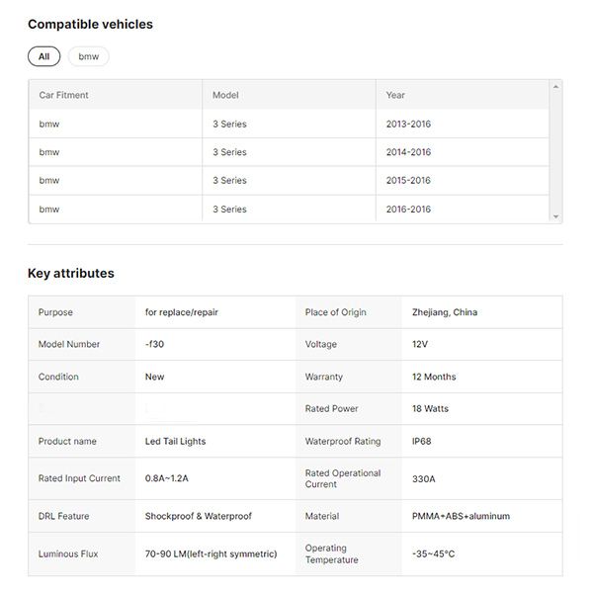Click the "Model" column header
The image size is (593, 593).
pyautogui.click(x=225, y=95)
